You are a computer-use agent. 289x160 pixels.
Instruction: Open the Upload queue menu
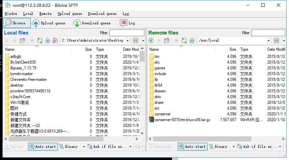click(x=70, y=14)
